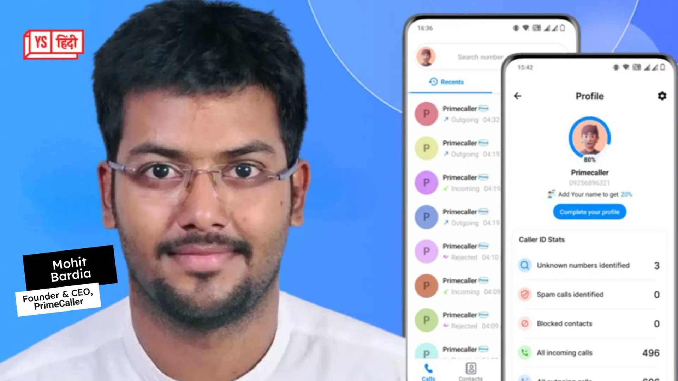Click the Complete your profile button
The width and height of the screenshot is (678, 381).
589,212
